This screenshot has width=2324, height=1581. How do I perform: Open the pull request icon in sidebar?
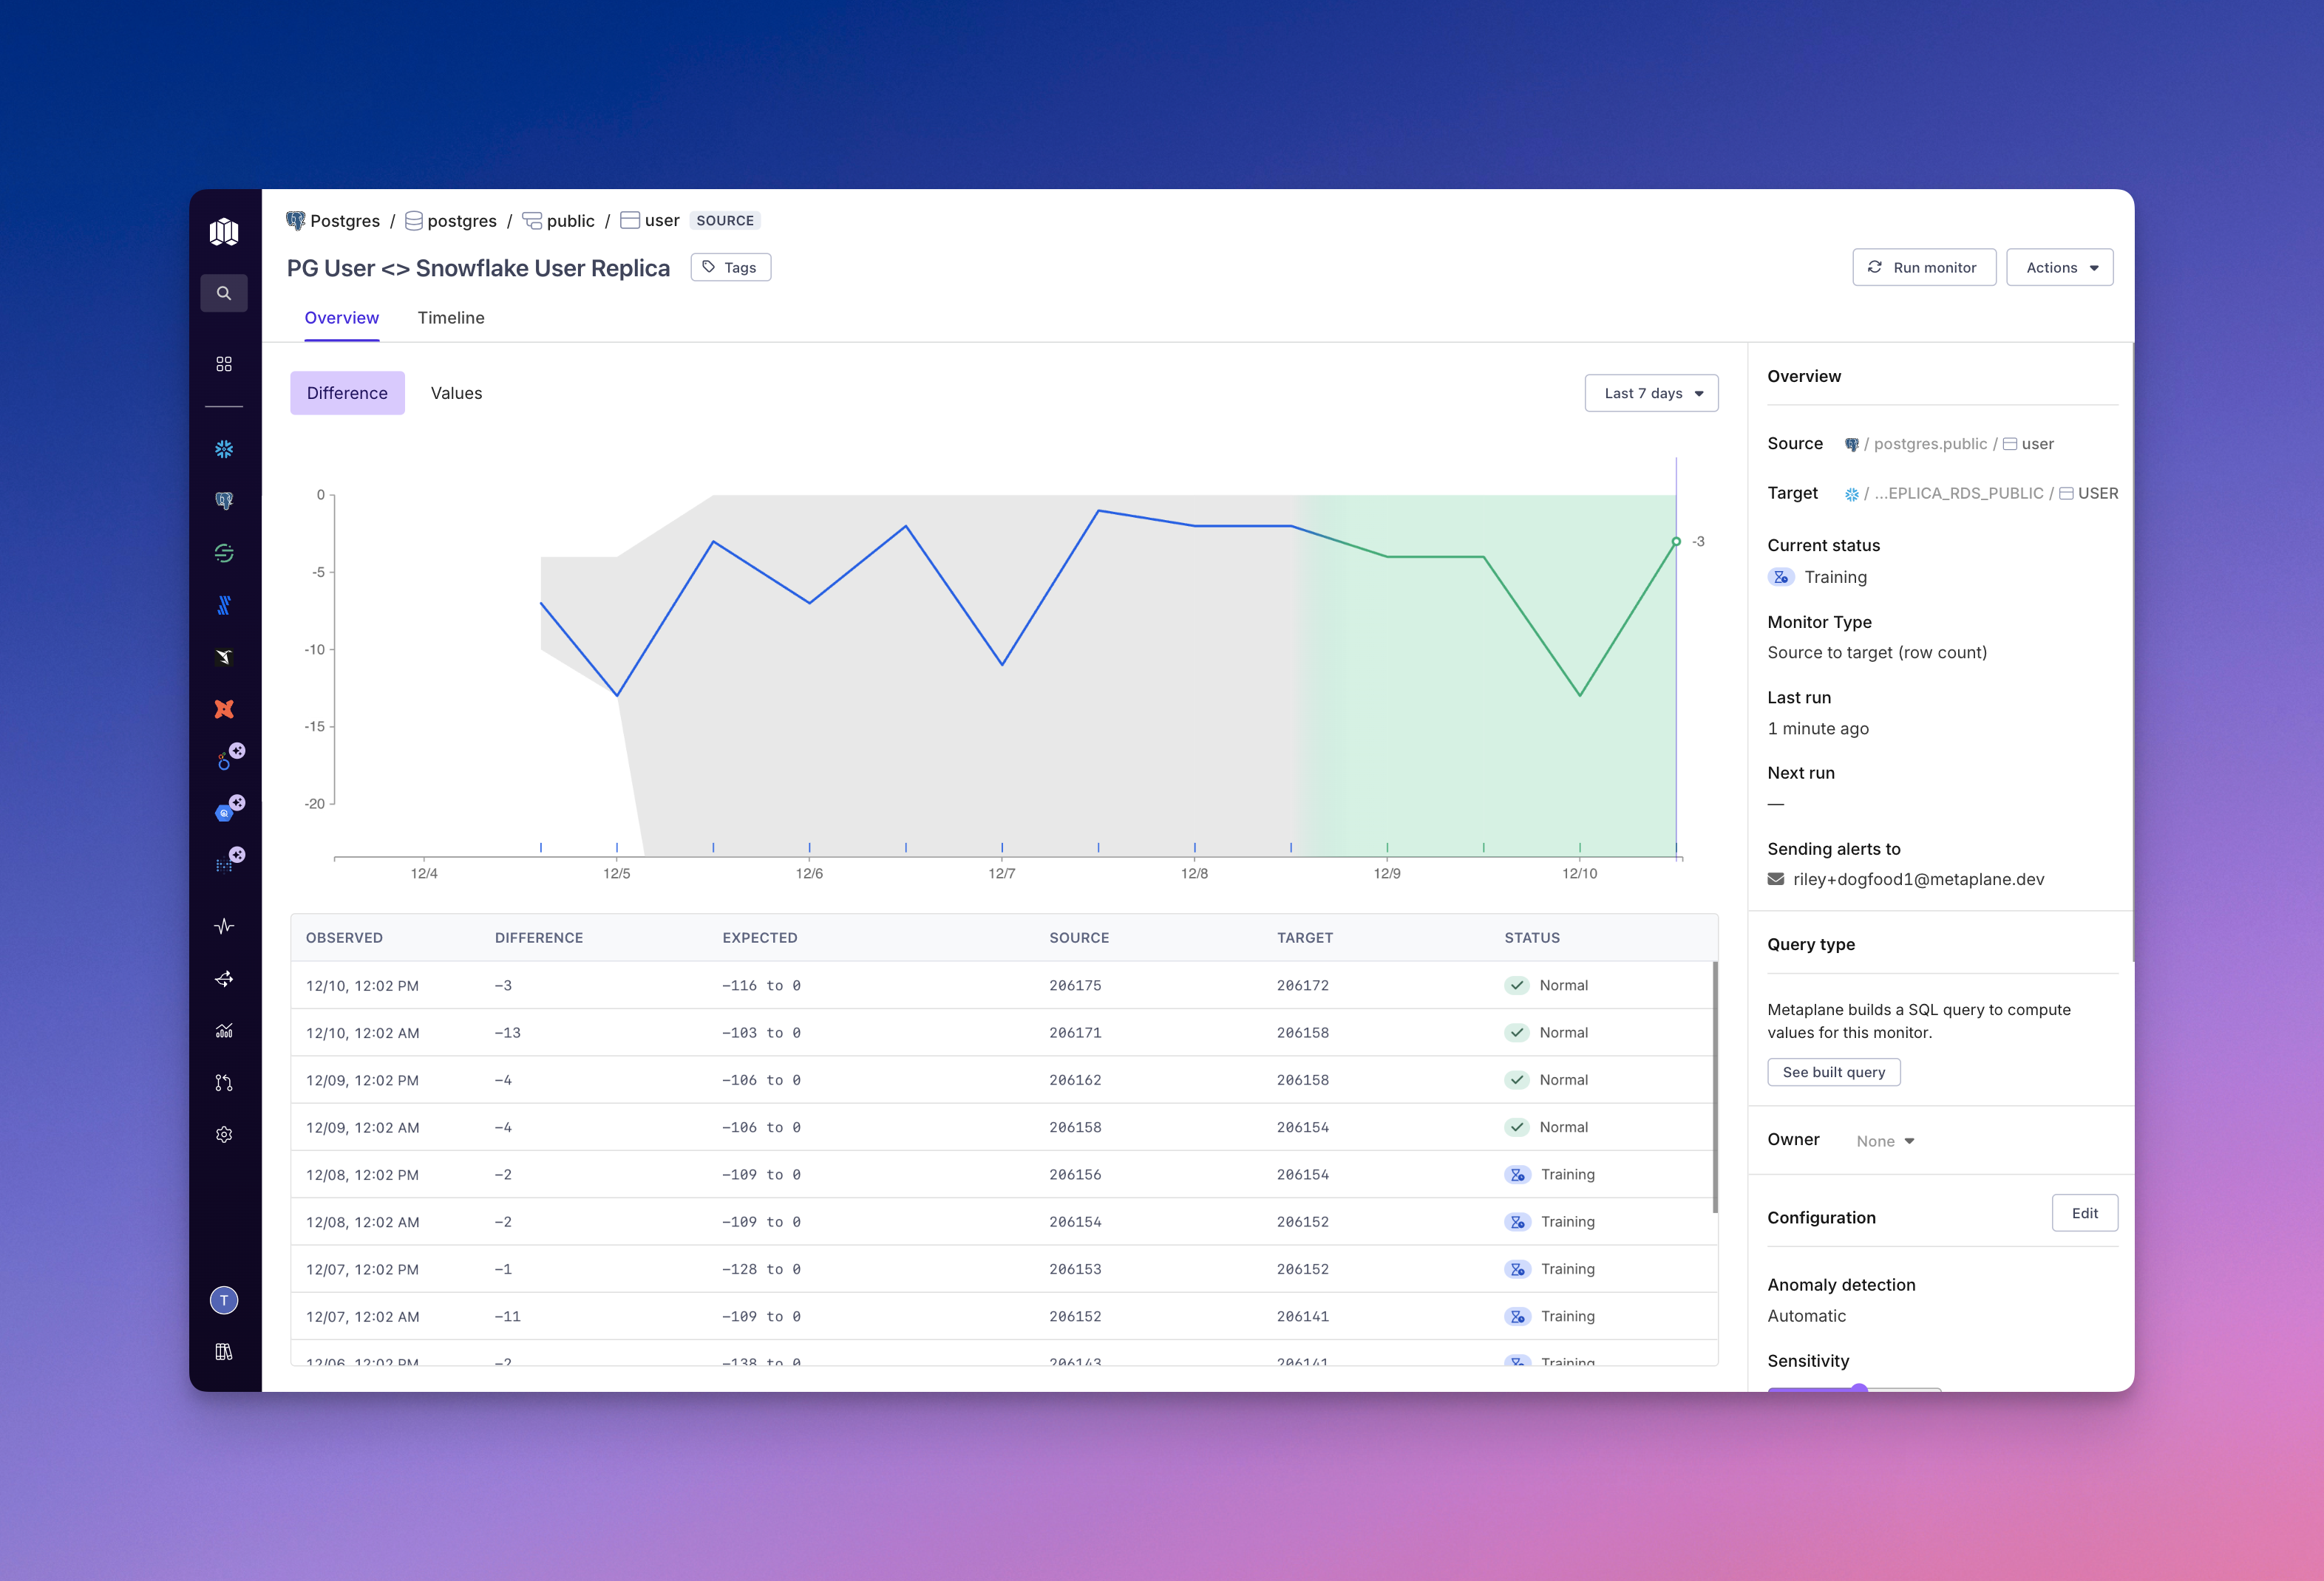224,1082
